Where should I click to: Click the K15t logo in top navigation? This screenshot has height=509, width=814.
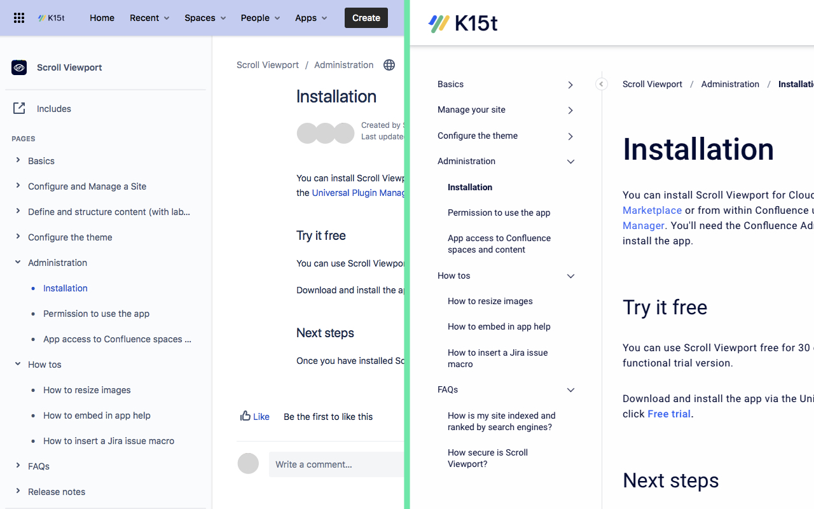(52, 18)
